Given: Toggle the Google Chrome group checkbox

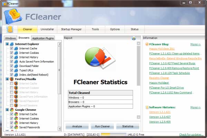Looking at the screenshot, I should pyautogui.click(x=7, y=110).
